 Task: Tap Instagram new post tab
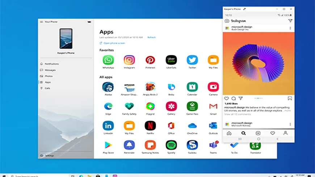258,133
